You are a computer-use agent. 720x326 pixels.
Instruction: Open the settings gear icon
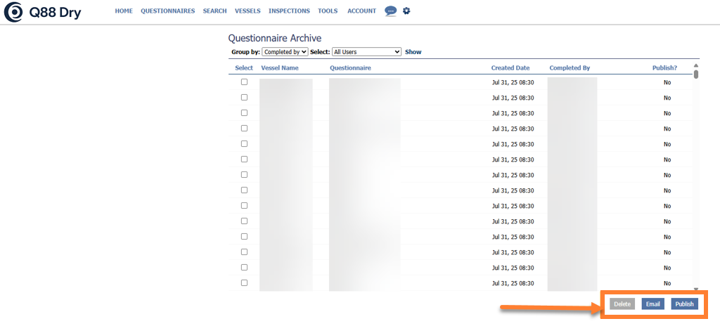point(406,11)
